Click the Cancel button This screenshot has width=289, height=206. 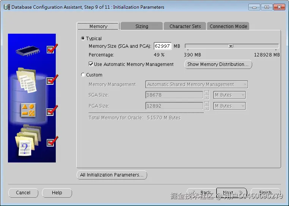(23, 193)
